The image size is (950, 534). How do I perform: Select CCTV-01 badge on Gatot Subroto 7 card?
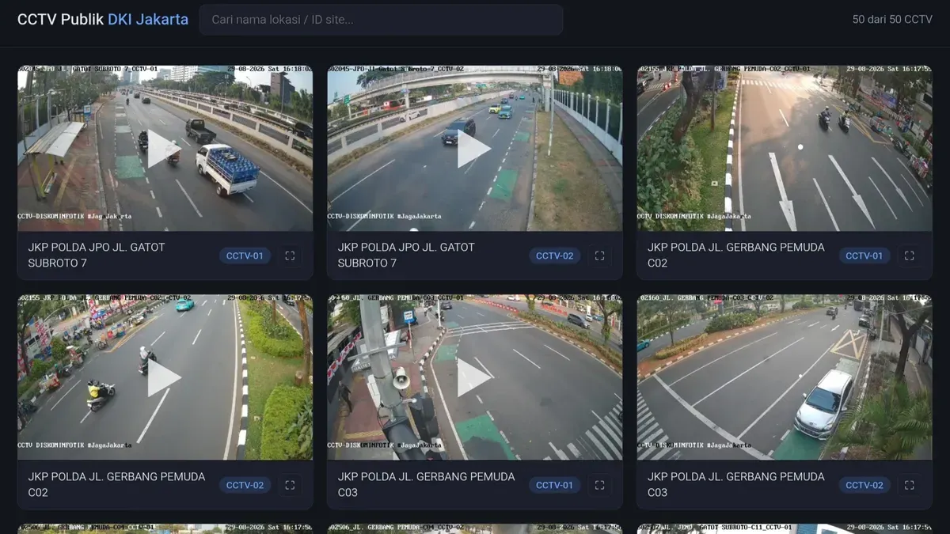coord(245,256)
